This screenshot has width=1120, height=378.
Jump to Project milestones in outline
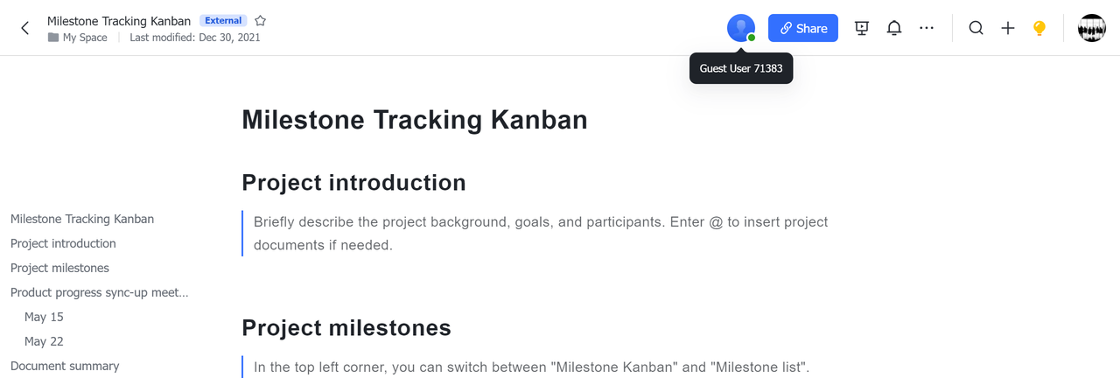(59, 268)
